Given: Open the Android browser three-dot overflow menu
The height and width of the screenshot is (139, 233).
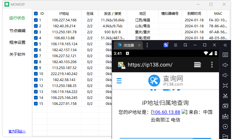Looking at the screenshot, I should click(212, 65).
